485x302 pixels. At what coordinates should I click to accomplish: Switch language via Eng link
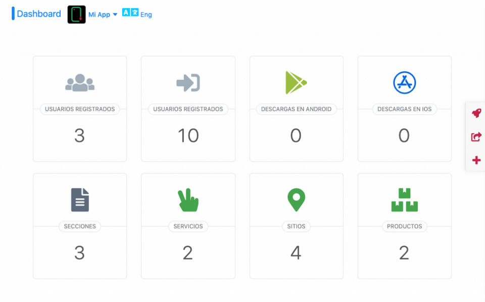pyautogui.click(x=146, y=15)
